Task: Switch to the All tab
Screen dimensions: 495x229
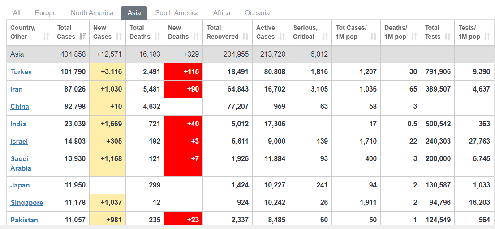Action: pos(17,13)
